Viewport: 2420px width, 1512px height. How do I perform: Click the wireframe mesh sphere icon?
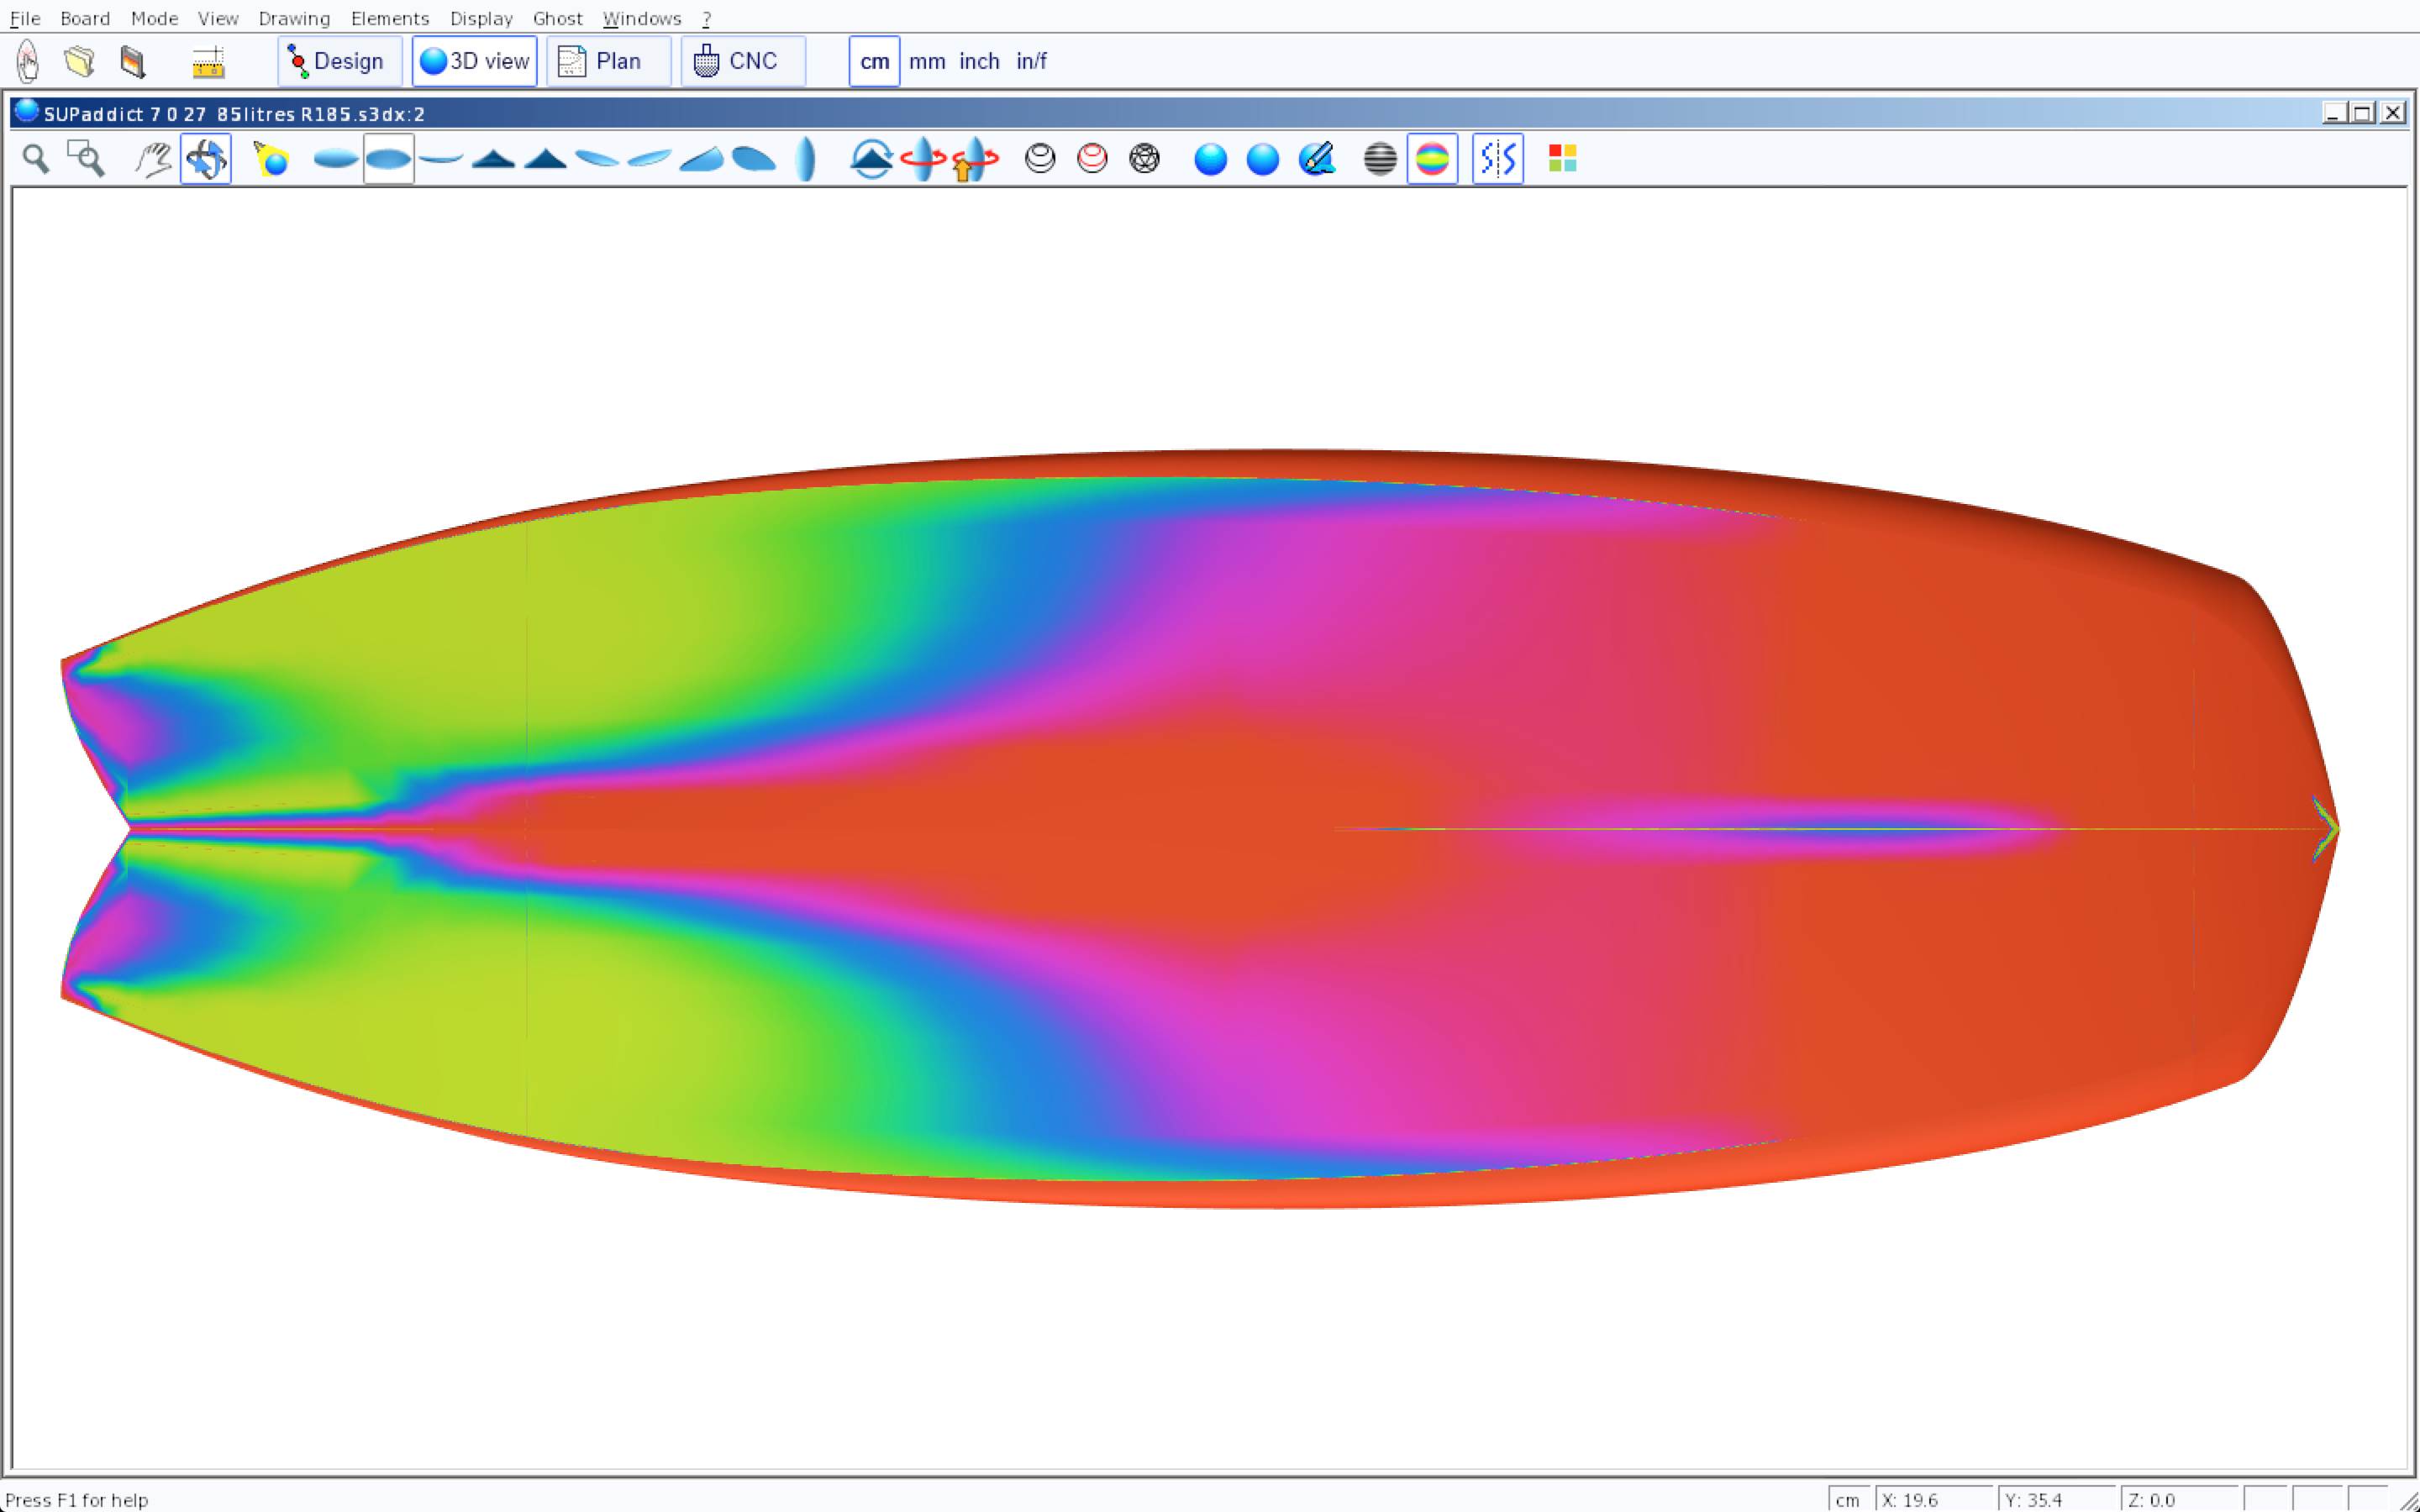(1144, 159)
